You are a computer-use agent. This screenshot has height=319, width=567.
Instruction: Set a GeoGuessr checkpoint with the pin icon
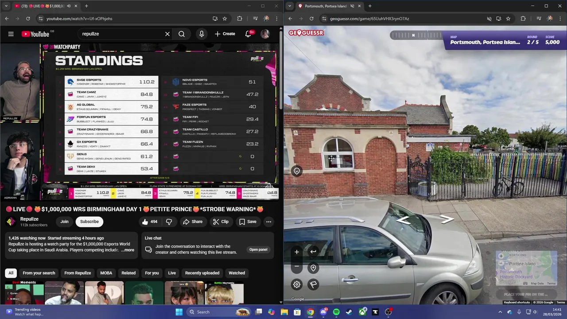pos(313,268)
